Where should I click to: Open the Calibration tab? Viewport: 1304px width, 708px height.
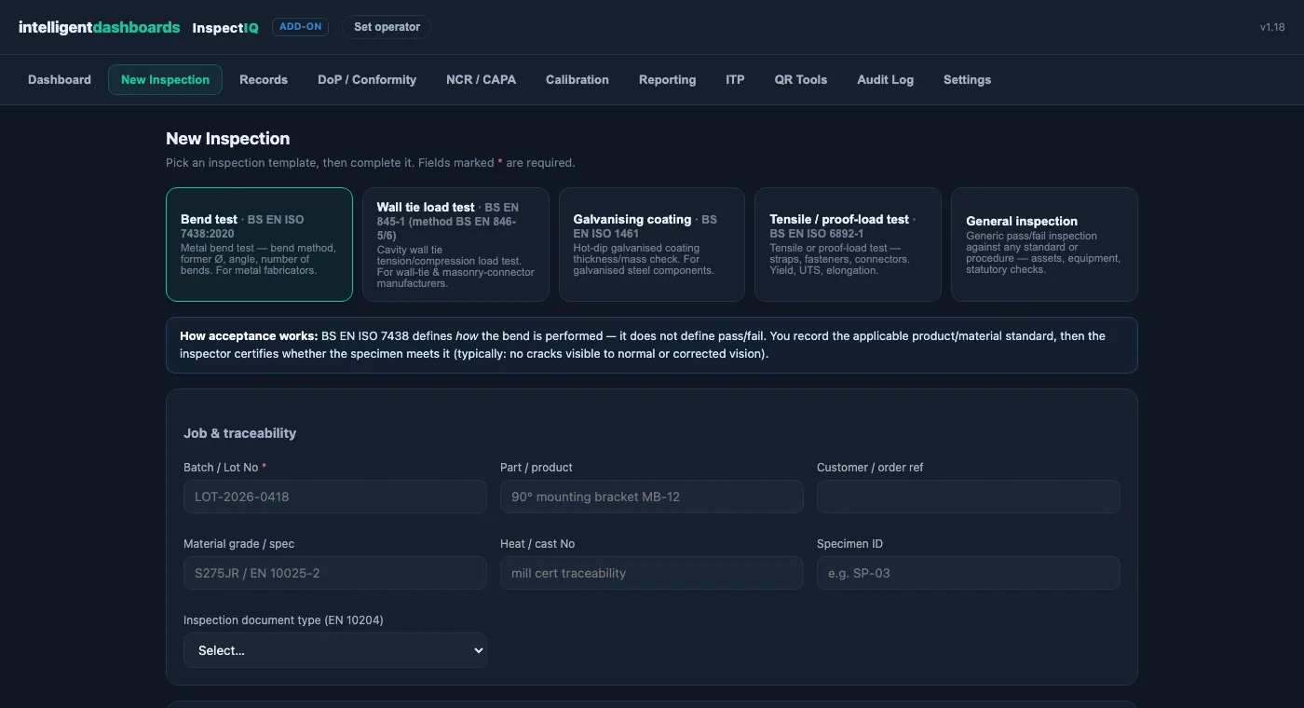[x=577, y=80]
